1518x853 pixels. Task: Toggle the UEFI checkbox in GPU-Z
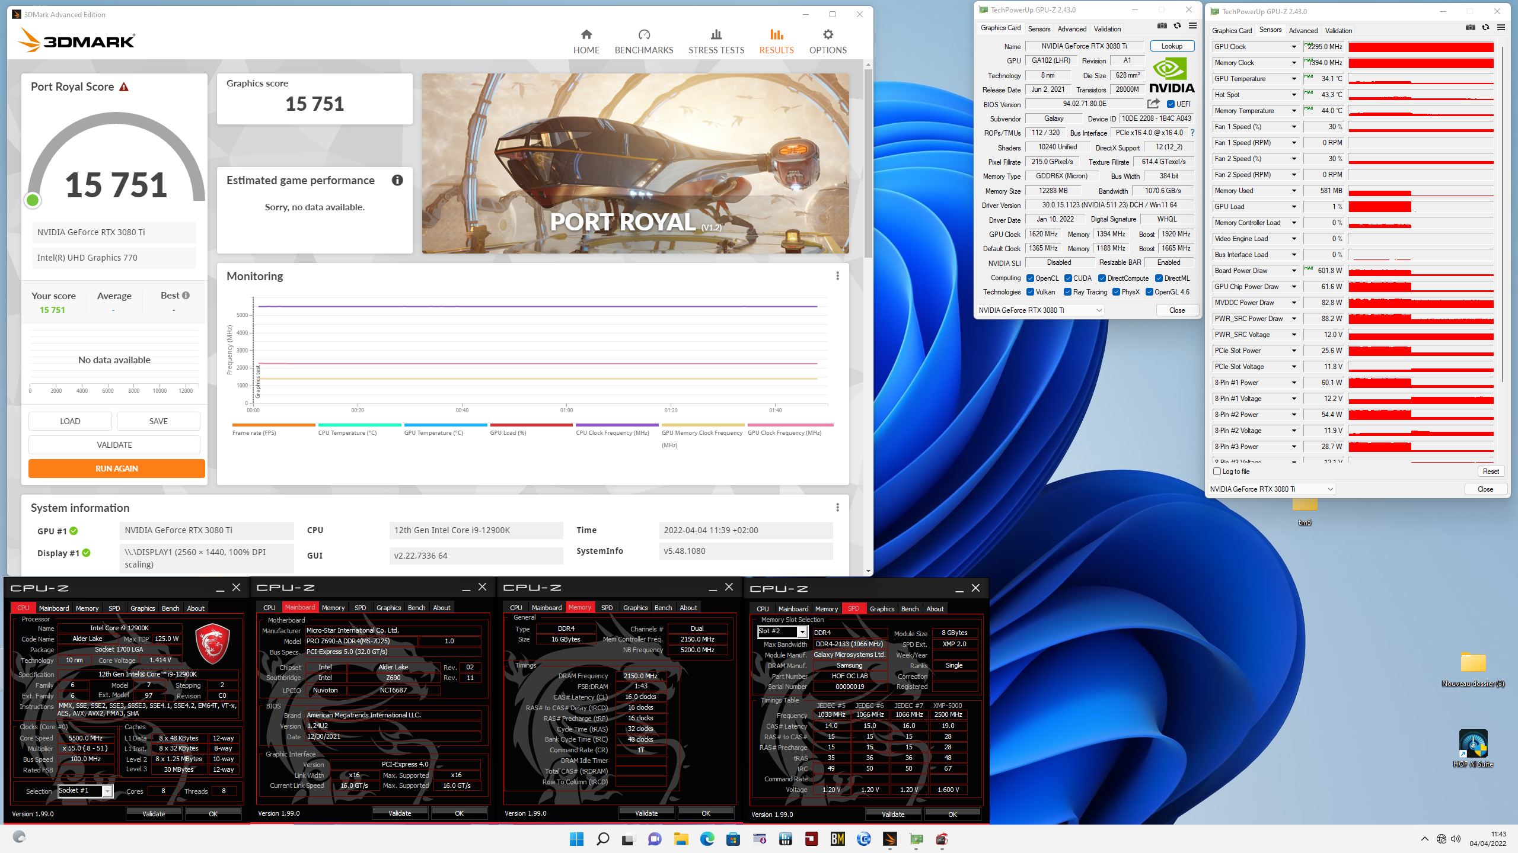pos(1171,104)
